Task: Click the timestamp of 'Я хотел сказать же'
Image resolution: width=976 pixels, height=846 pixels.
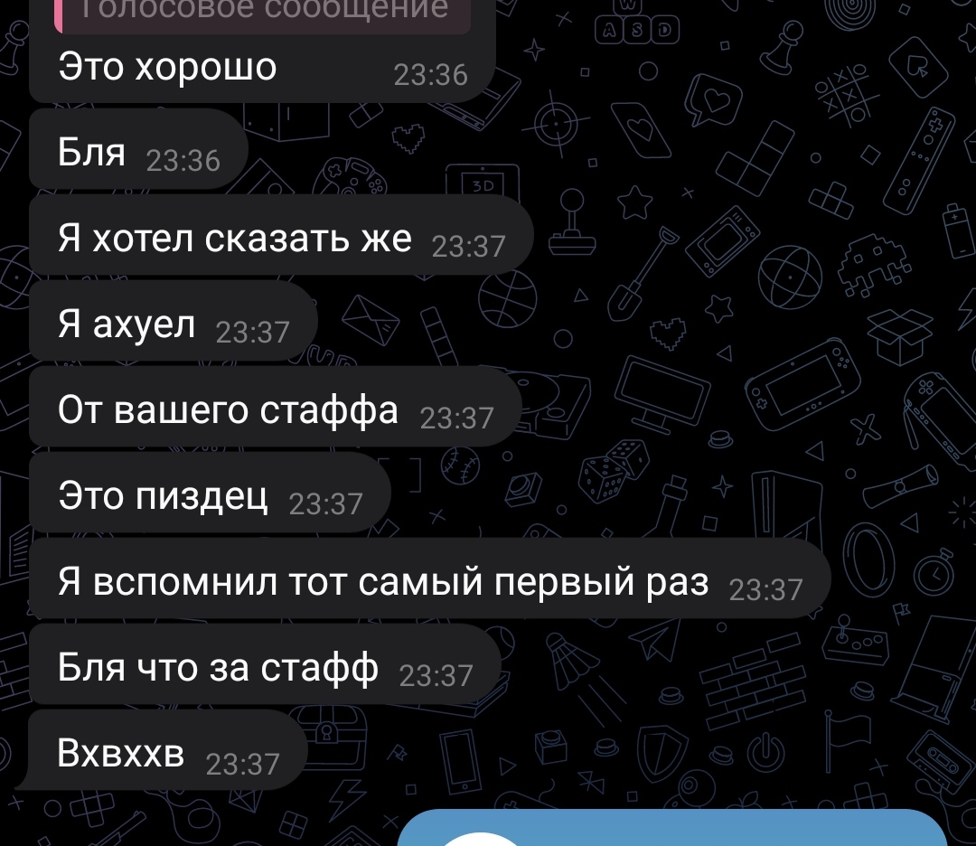Action: 468,247
